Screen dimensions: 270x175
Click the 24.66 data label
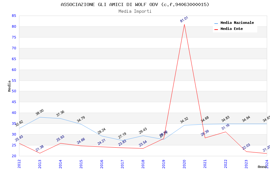(x=81, y=141)
